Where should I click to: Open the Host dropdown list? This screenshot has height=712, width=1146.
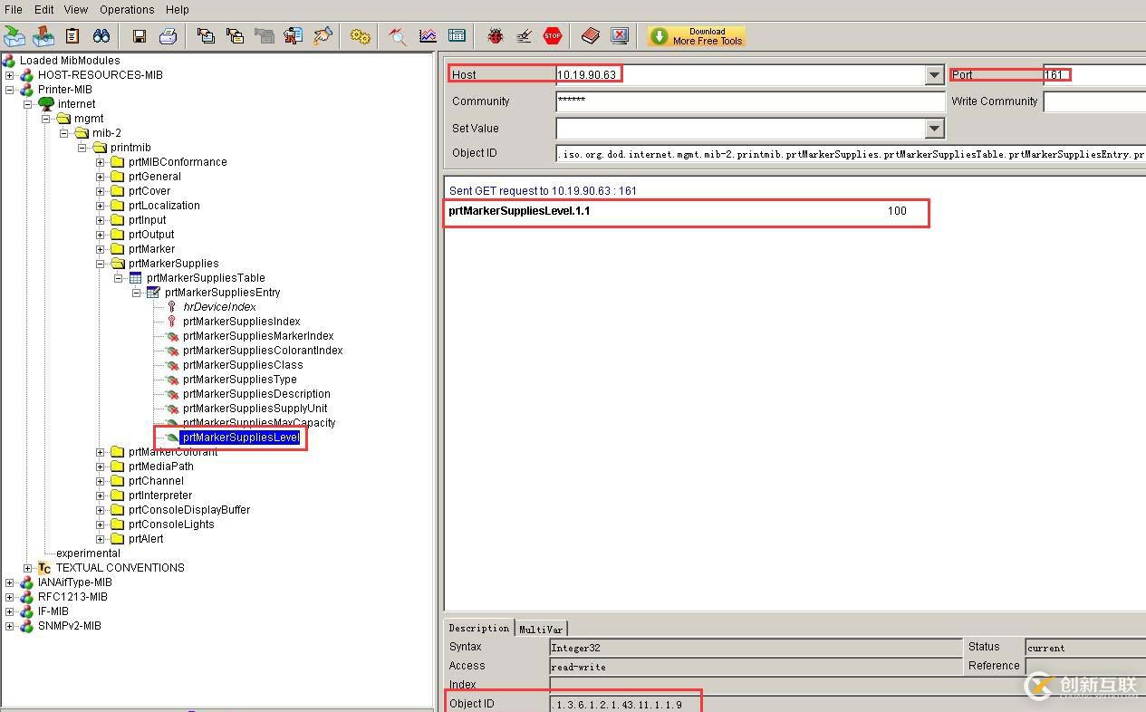click(934, 75)
